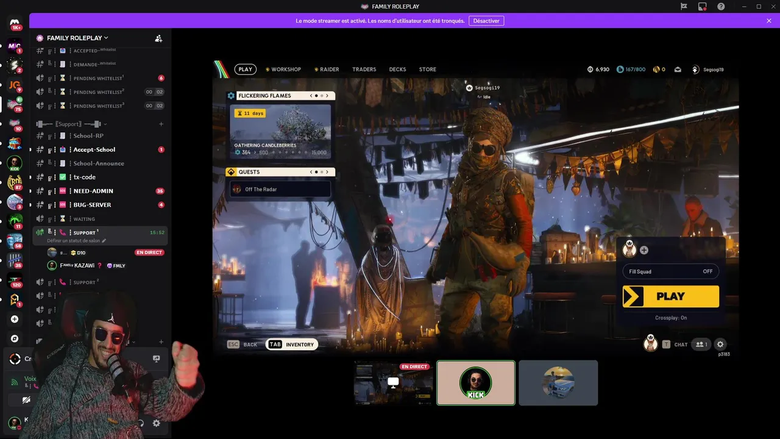Select the EN DIRECT screen share thumbnail
The height and width of the screenshot is (439, 780).
[x=394, y=382]
